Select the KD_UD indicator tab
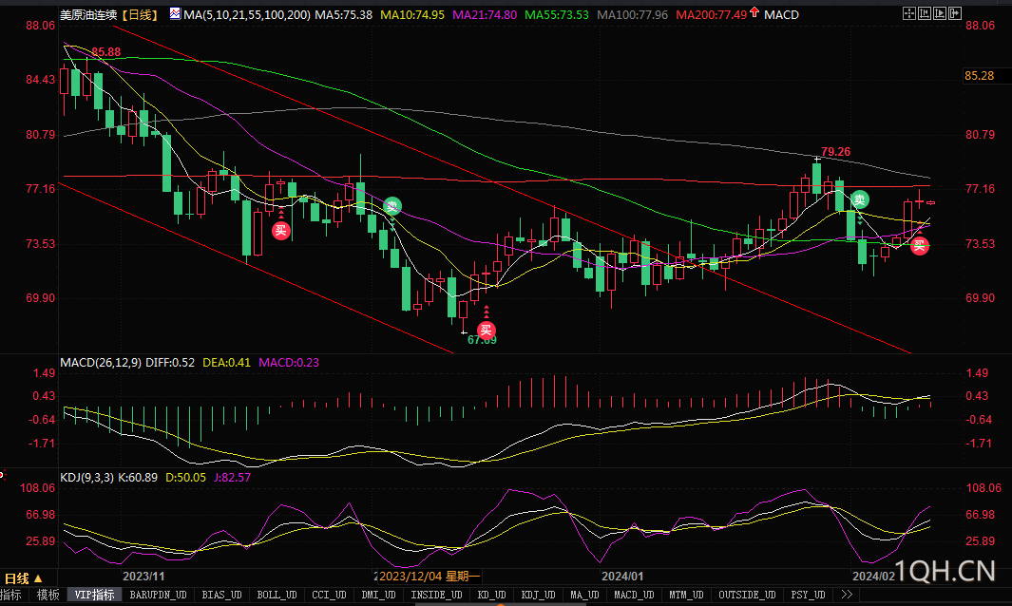The image size is (1012, 606). tap(492, 595)
